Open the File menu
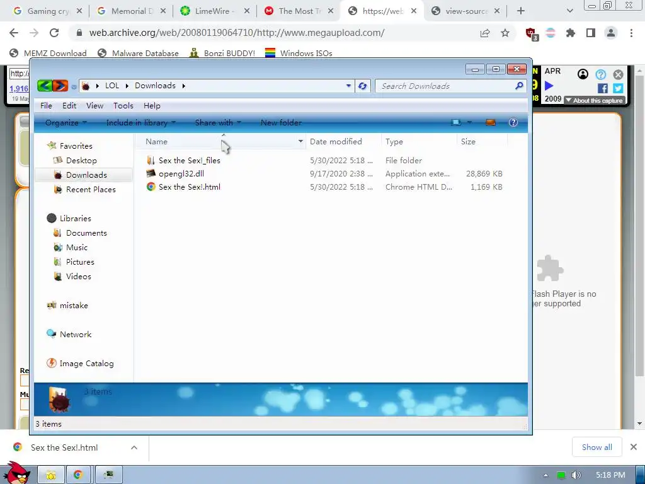Screen dimensions: 645x484 click(46, 106)
